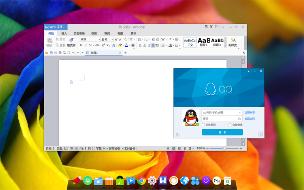Launch Chrome from the dock
This screenshot has width=304, height=190.
tap(141, 181)
